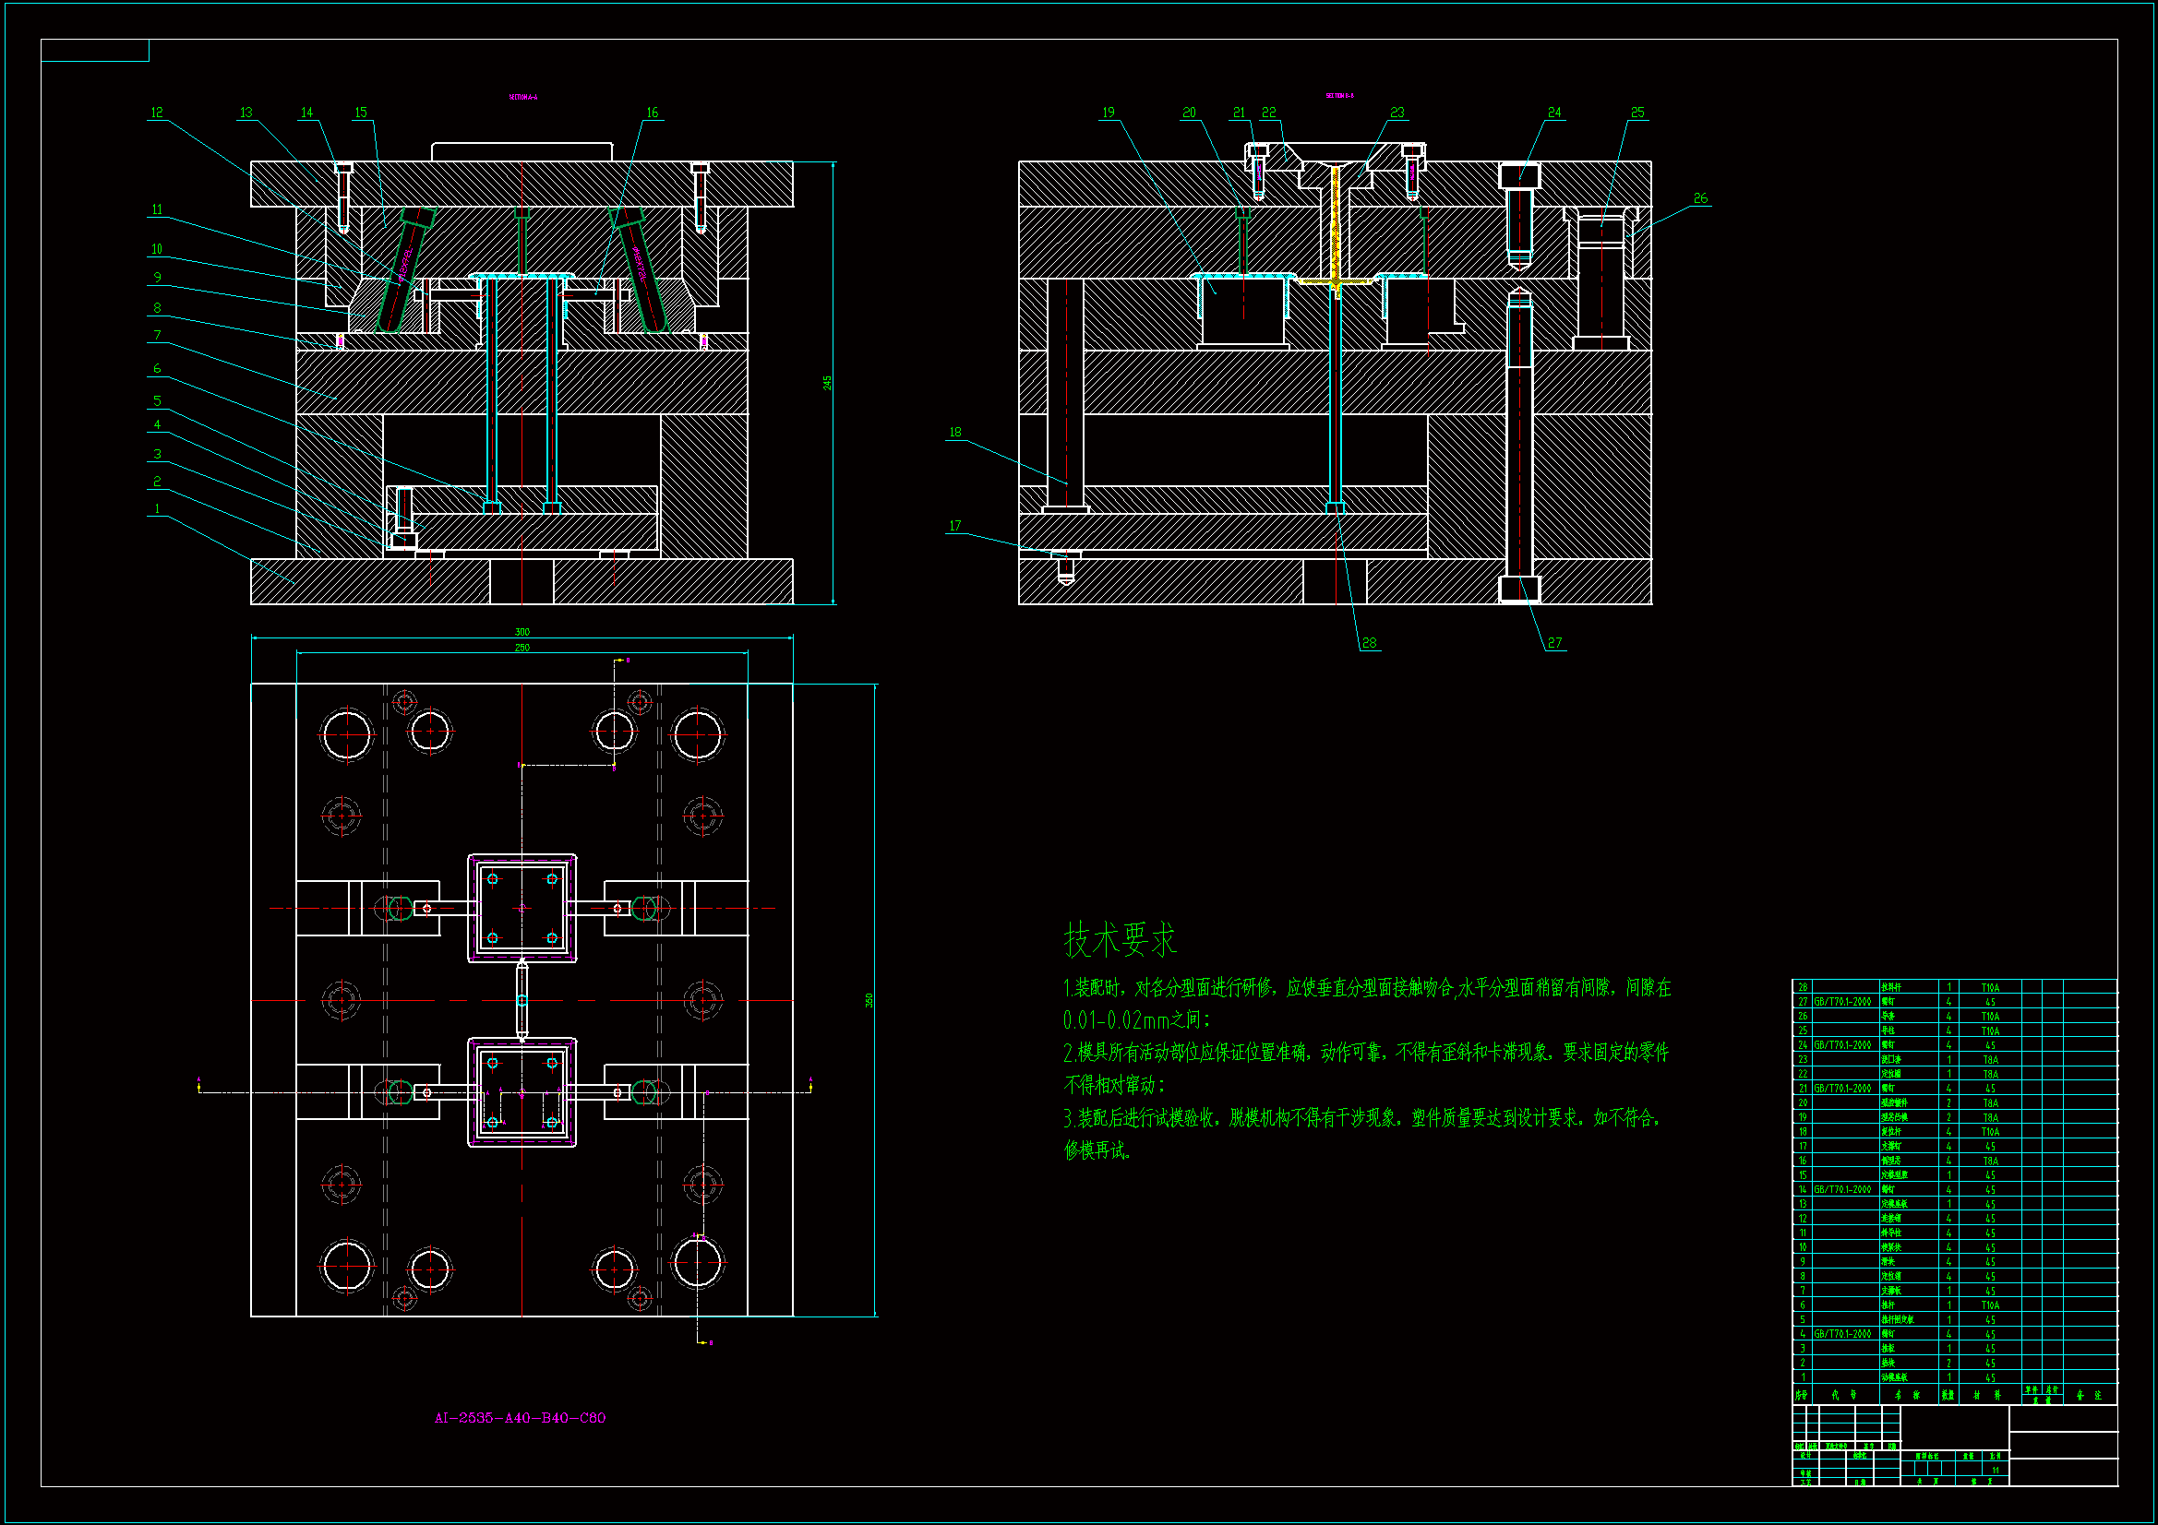Click part callout number 26

[1700, 198]
